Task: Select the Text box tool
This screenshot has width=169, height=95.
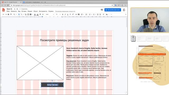Action: pos(28,15)
